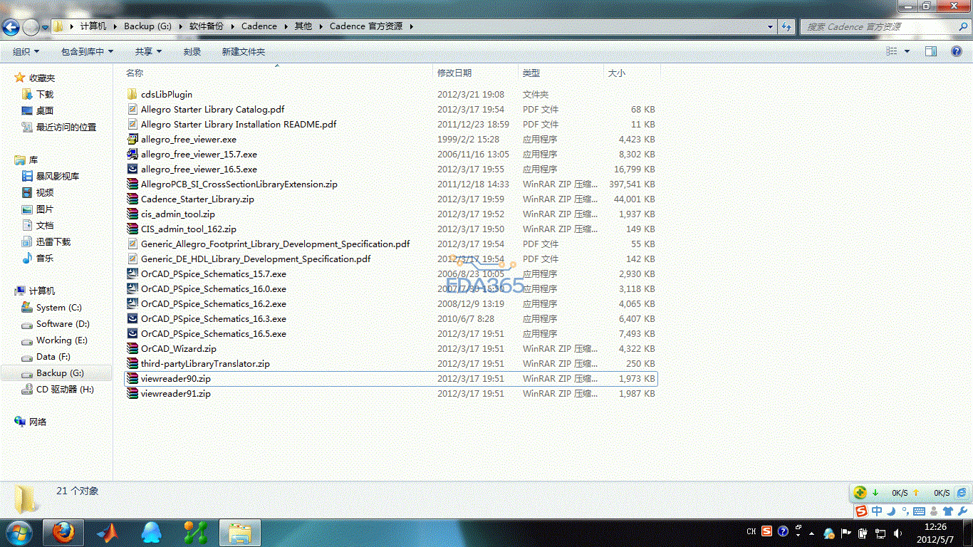Click the volume speaker tray icon

(897, 533)
